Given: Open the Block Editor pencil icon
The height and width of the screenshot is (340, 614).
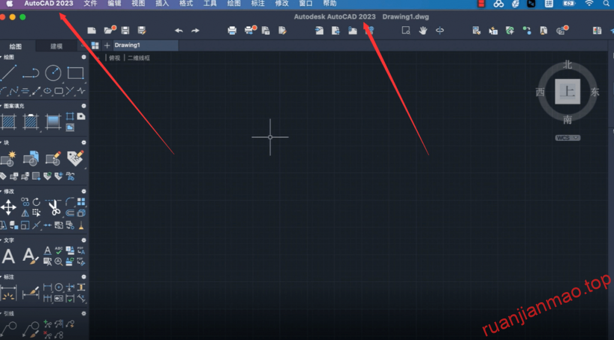Looking at the screenshot, I should 53,158.
